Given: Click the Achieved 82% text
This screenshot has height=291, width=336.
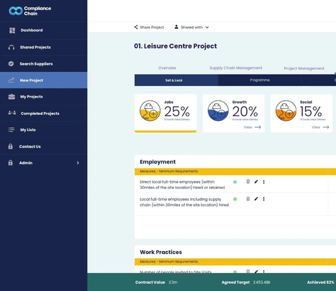Looking at the screenshot, I should [x=321, y=282].
